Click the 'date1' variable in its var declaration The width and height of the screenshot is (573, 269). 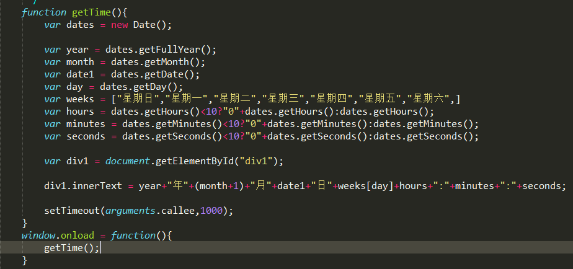click(80, 74)
